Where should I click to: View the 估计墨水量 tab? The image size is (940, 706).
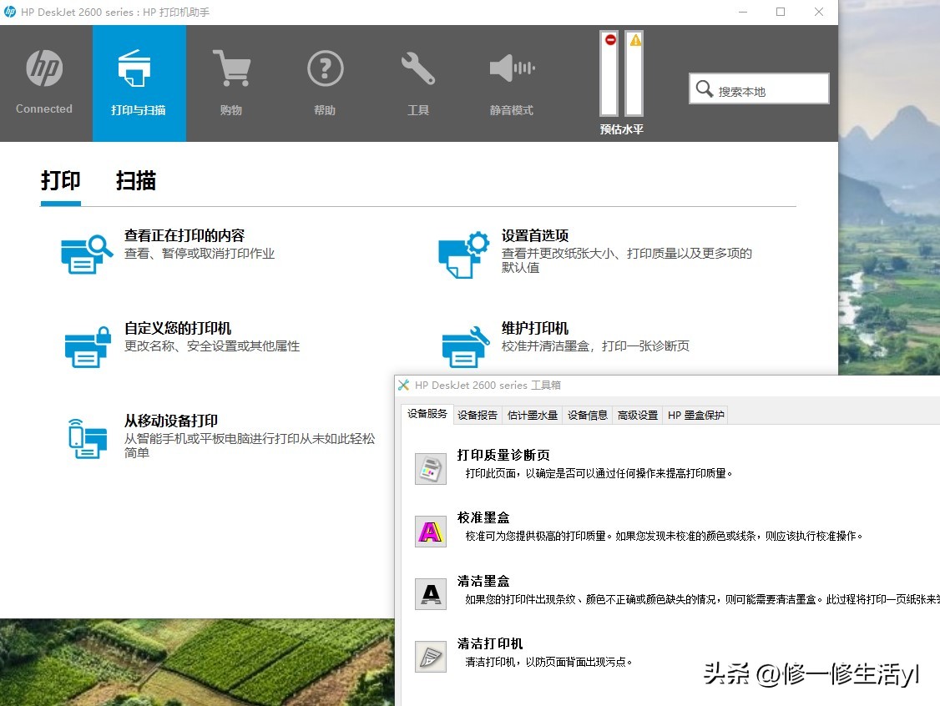pos(532,414)
